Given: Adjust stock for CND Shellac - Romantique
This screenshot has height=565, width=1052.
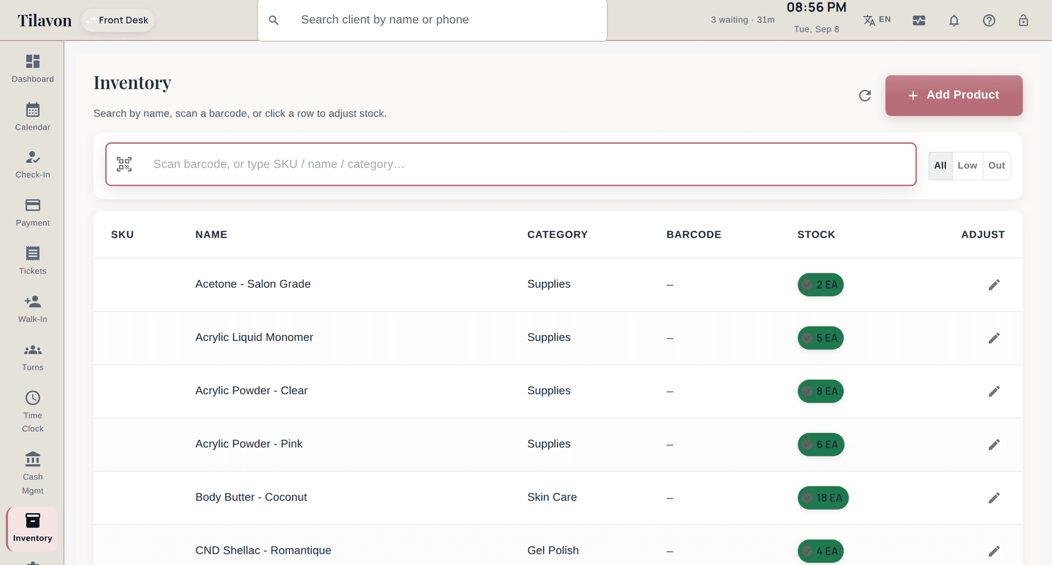Looking at the screenshot, I should click(994, 551).
